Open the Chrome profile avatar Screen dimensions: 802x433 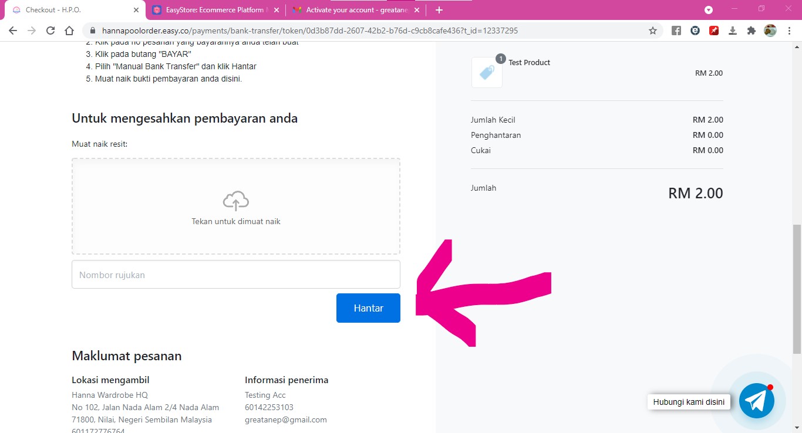[x=770, y=31]
